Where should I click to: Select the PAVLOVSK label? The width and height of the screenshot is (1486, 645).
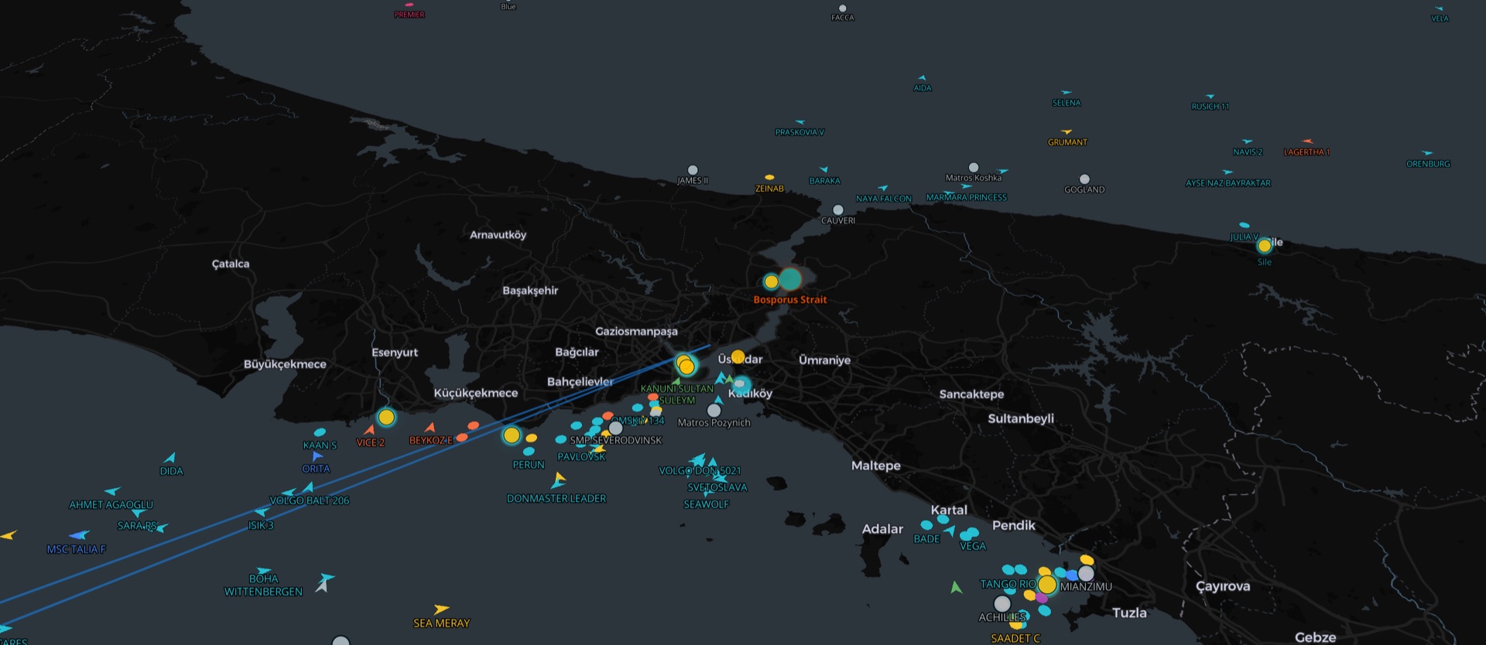[581, 457]
